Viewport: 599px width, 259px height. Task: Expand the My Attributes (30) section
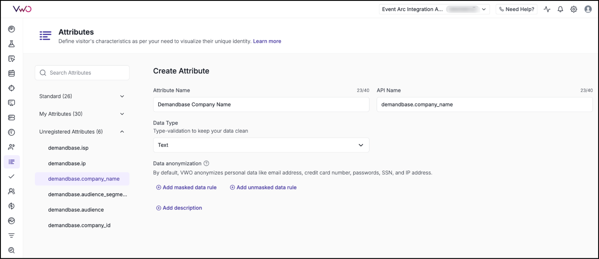coord(82,114)
